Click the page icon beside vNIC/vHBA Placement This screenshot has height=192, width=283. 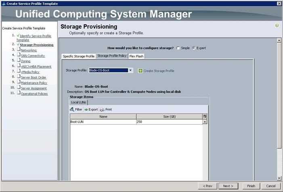(19, 65)
